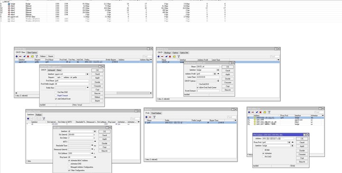This screenshot has height=173, width=342.
Task: Add new IPv6 address in Address List
Action: [249, 112]
